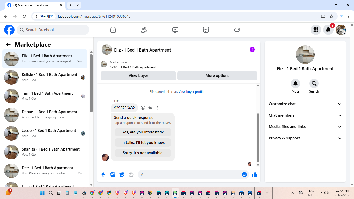This screenshot has height=199, width=354.
Task: Click the View buyer button
Action: click(x=138, y=76)
